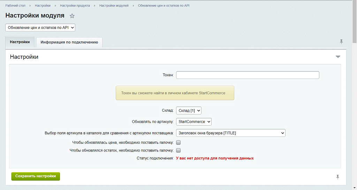Viewport: 357px width, 190px height.
Task: Open the module selector dropdown
Action: [40, 27]
